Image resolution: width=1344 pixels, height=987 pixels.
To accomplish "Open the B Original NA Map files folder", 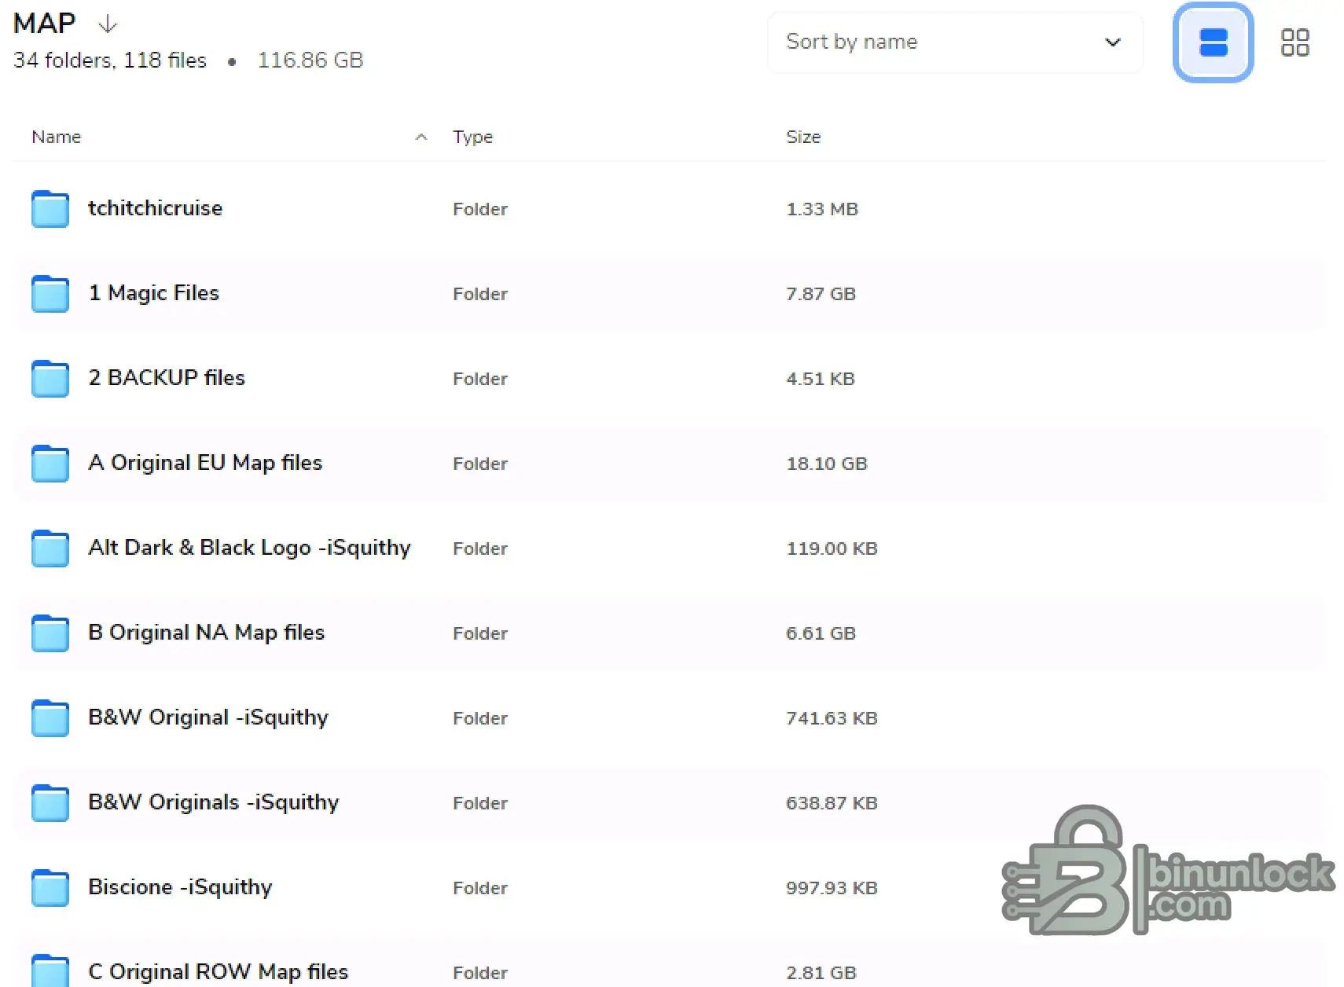I will pyautogui.click(x=206, y=633).
